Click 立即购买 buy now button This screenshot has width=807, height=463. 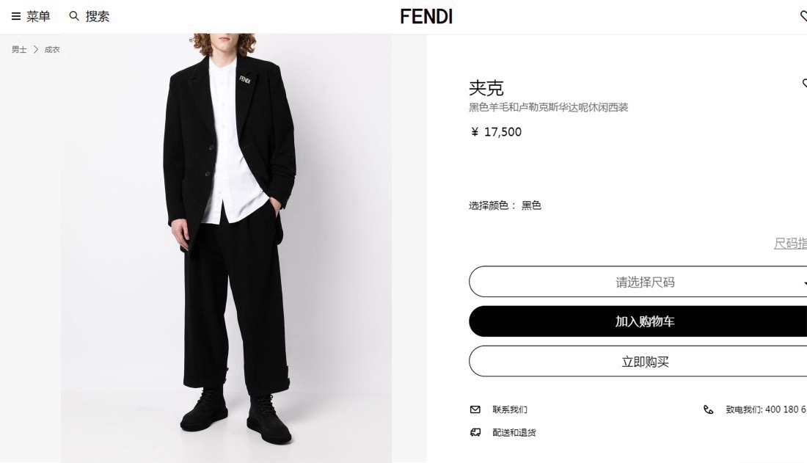(x=638, y=361)
